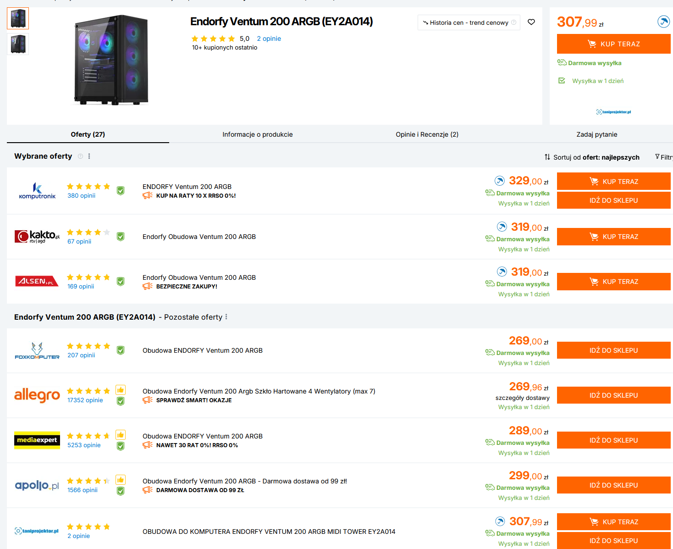Click Alsen trusted shop shield badge

pos(121,281)
